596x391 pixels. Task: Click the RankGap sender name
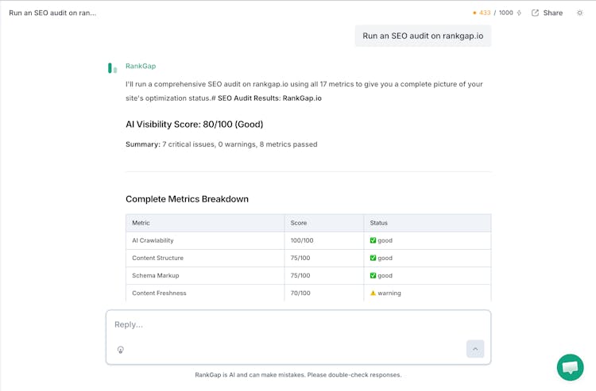tap(141, 67)
